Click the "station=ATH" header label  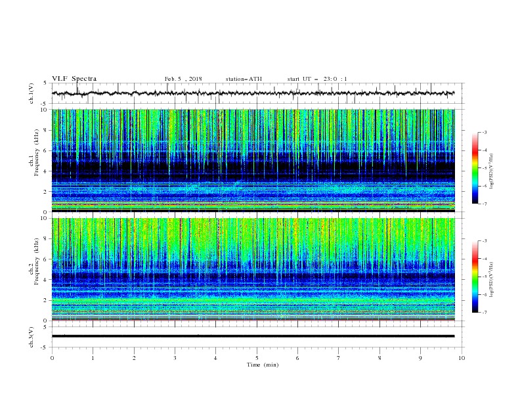[x=244, y=79]
